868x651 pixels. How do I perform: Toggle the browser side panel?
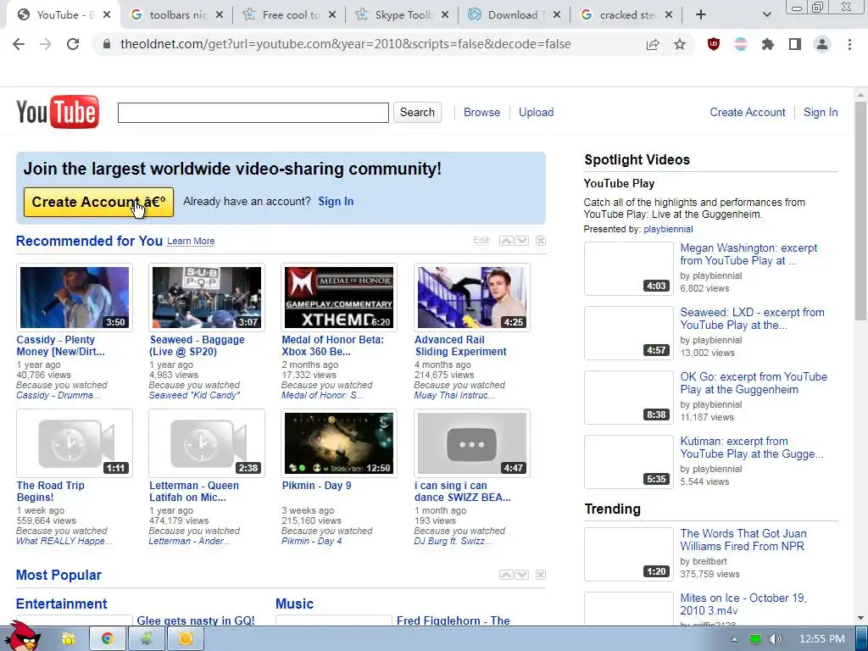(795, 44)
